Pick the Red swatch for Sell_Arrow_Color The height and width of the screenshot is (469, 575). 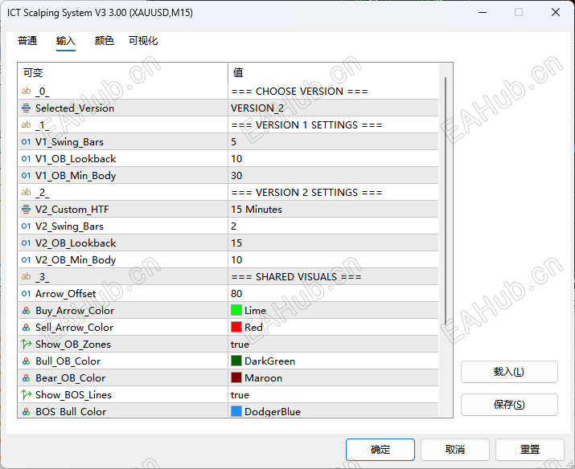pyautogui.click(x=236, y=328)
